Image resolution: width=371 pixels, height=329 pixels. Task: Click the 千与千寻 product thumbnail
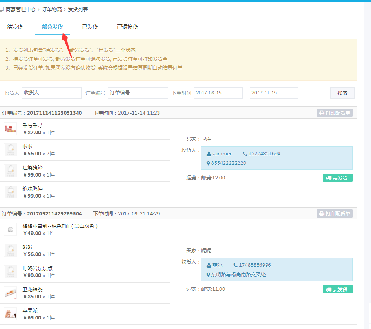[x=10, y=129]
